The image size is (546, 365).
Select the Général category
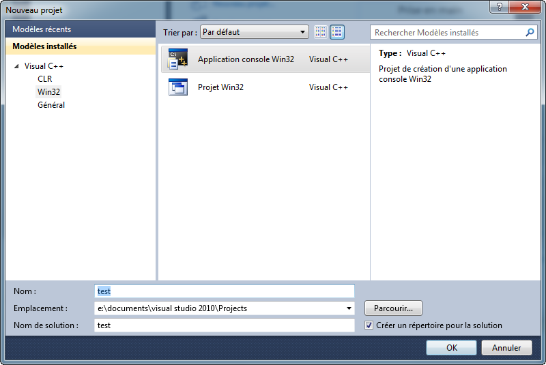click(51, 105)
